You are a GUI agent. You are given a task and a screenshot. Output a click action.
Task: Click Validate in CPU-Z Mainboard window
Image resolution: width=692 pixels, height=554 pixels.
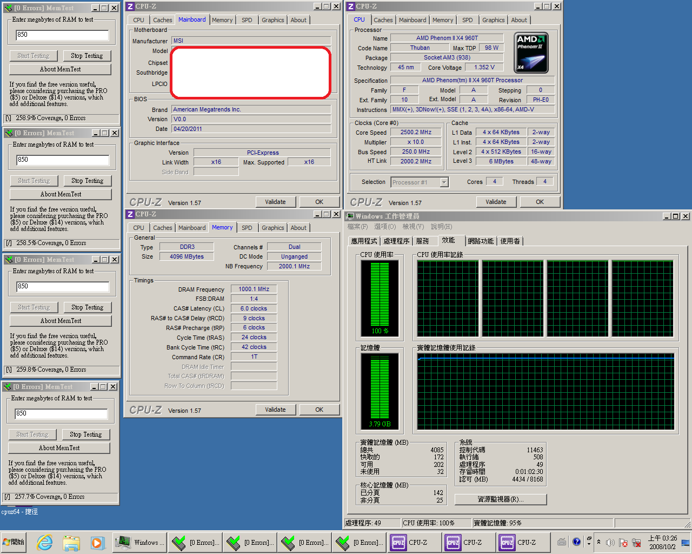coord(275,202)
